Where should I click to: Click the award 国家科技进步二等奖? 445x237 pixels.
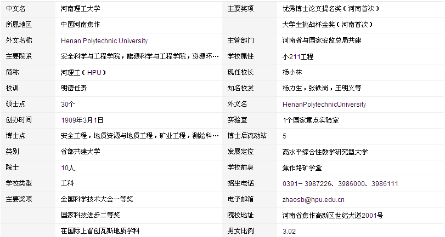click(x=90, y=215)
